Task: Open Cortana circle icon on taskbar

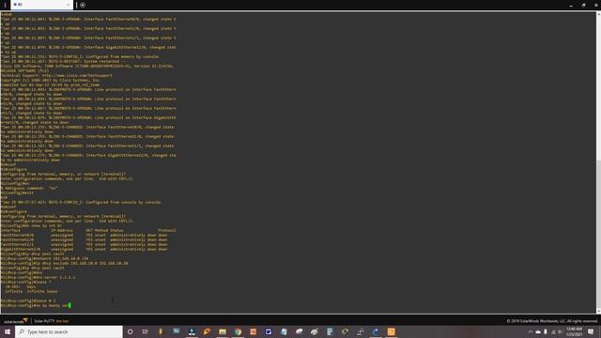Action: pyautogui.click(x=130, y=331)
